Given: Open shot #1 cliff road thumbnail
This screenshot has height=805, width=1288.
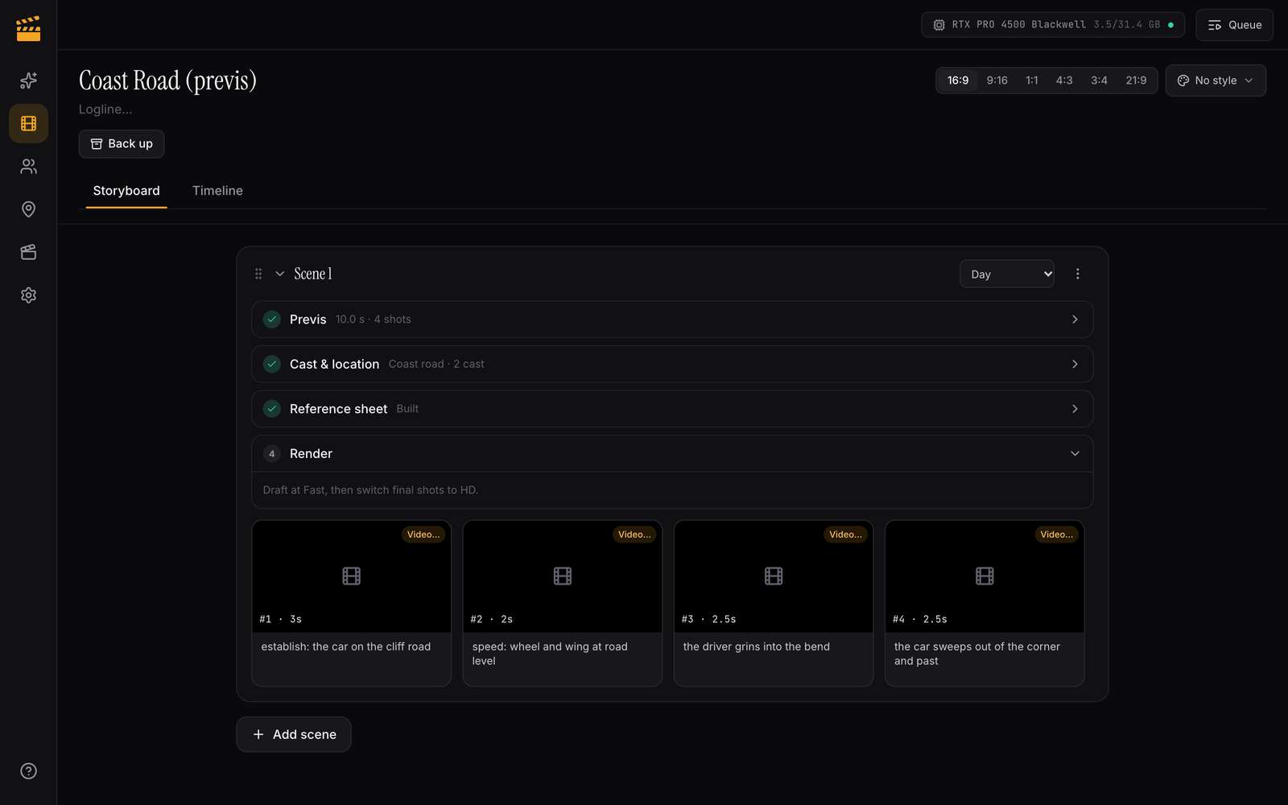Looking at the screenshot, I should [351, 576].
